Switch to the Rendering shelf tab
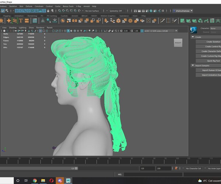Viewport: 221px width, 184px height. [x=32, y=16]
